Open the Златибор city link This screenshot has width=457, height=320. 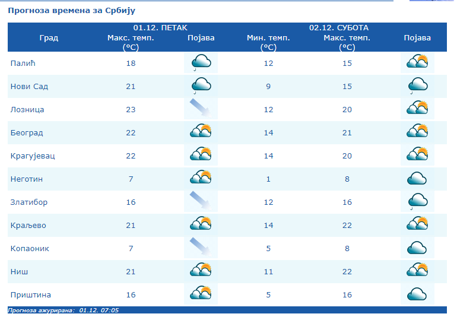click(x=29, y=202)
